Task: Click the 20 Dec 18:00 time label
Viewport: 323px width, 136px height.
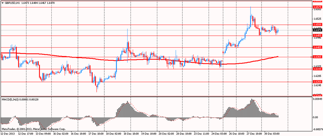Action: (x=184, y=133)
